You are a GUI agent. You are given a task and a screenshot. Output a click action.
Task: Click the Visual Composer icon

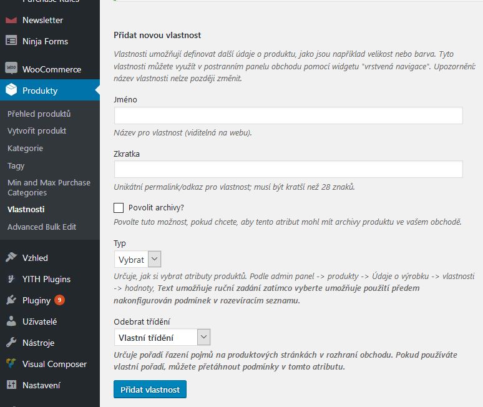tap(11, 364)
